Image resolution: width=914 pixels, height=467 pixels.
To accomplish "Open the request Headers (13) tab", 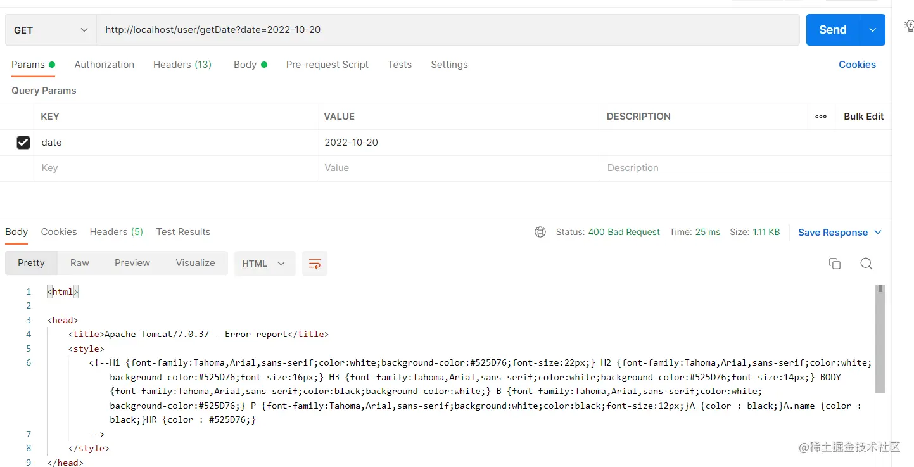I will [x=182, y=65].
